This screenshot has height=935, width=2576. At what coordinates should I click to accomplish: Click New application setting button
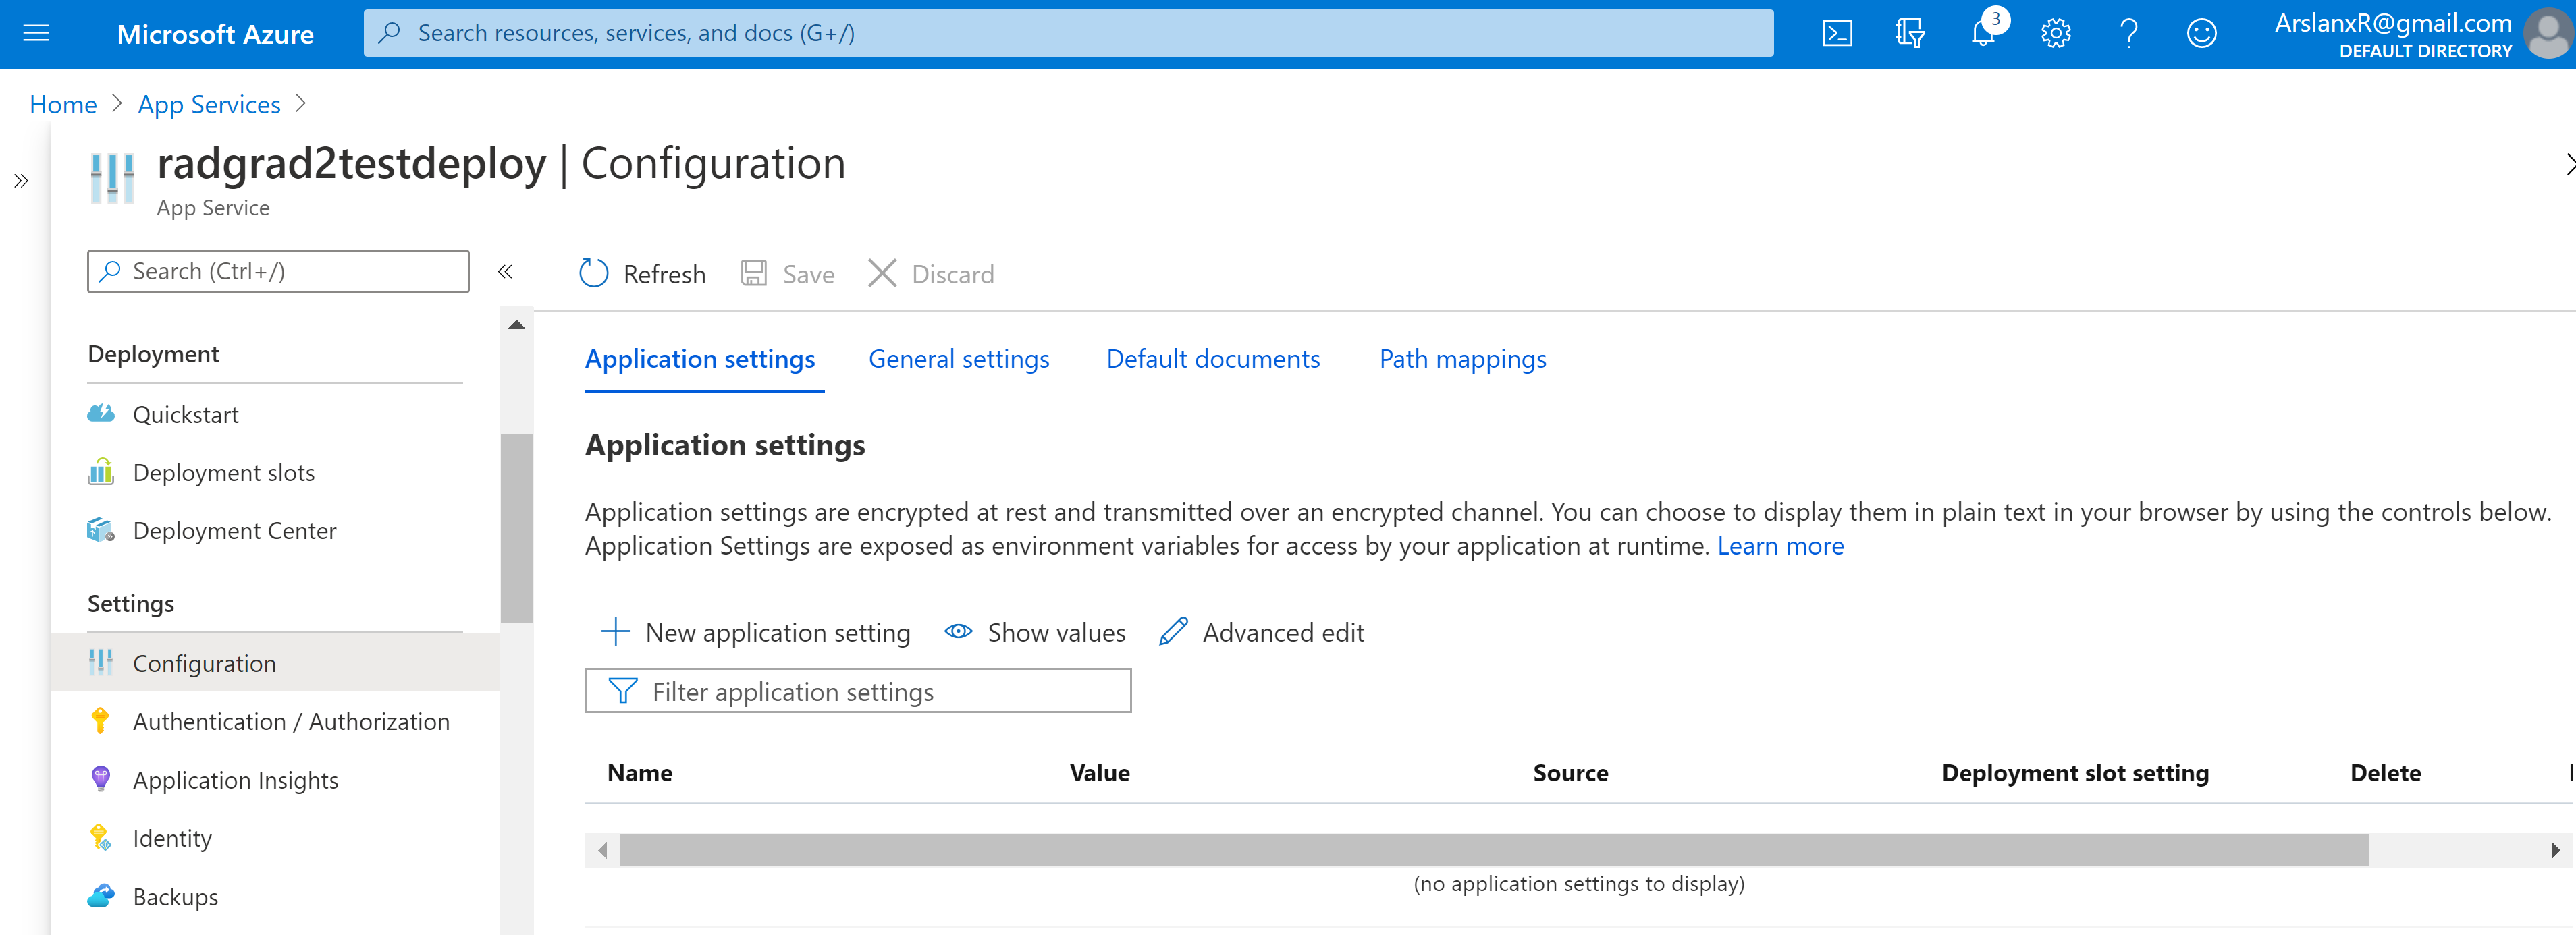[756, 631]
